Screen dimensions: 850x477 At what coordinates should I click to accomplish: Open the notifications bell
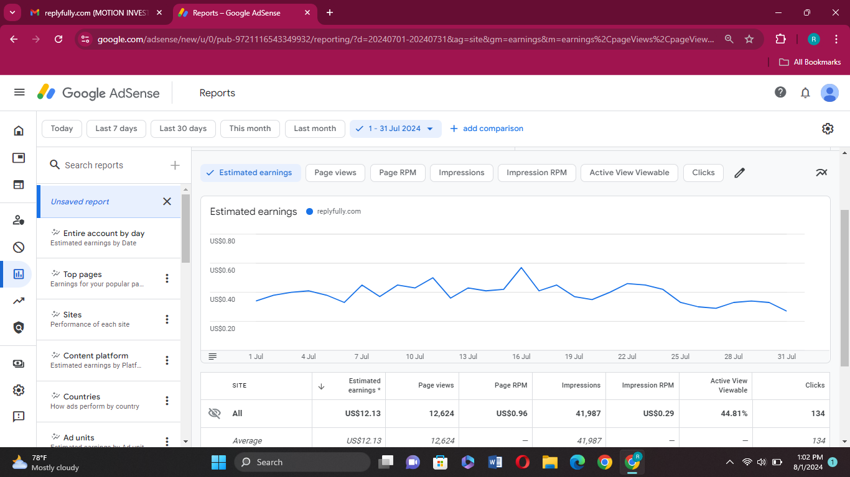click(805, 93)
